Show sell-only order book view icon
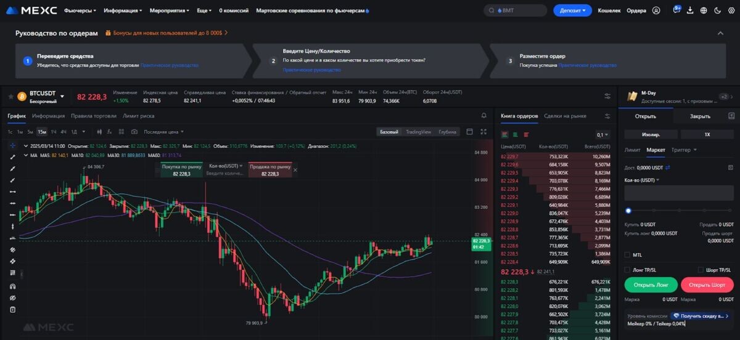Viewport: 740px width, 340px height. point(526,134)
